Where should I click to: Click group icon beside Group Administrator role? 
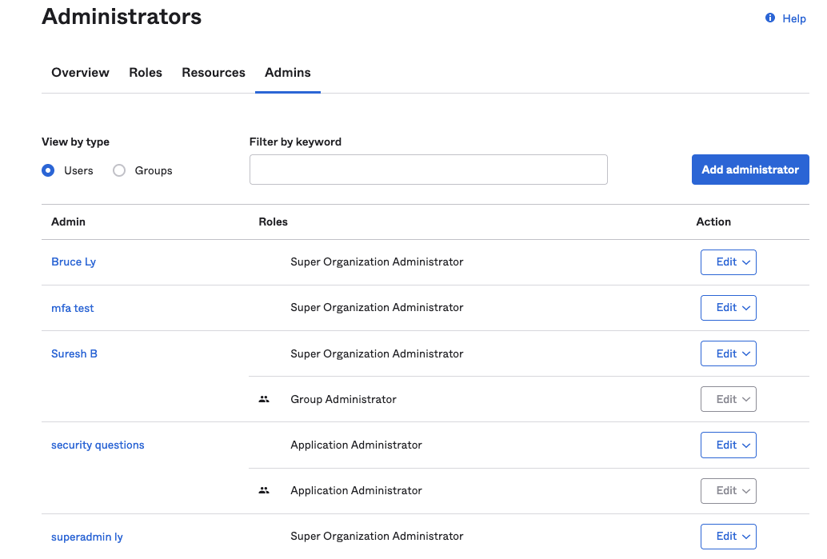point(264,399)
